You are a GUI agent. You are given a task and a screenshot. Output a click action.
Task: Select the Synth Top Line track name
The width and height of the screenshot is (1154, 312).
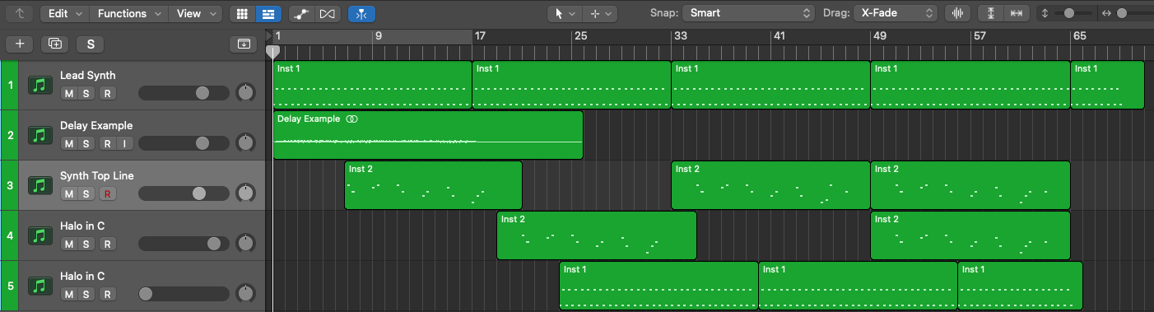[x=96, y=175]
